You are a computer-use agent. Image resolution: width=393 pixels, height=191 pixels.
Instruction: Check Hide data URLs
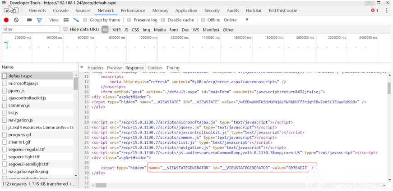(x=65, y=29)
